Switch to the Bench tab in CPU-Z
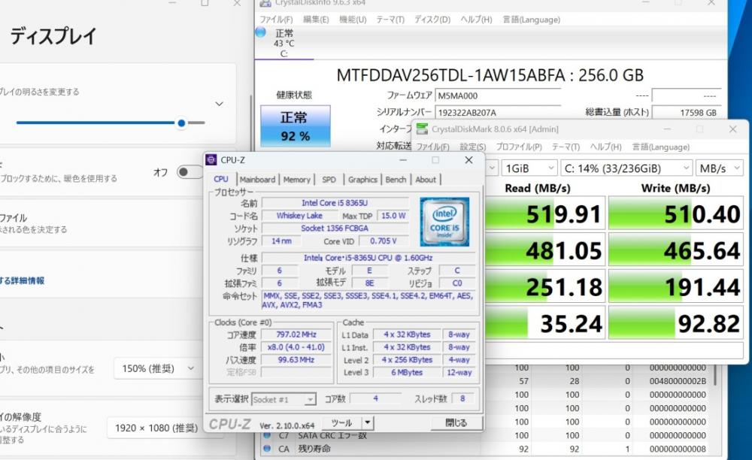752x460 pixels. (x=396, y=180)
